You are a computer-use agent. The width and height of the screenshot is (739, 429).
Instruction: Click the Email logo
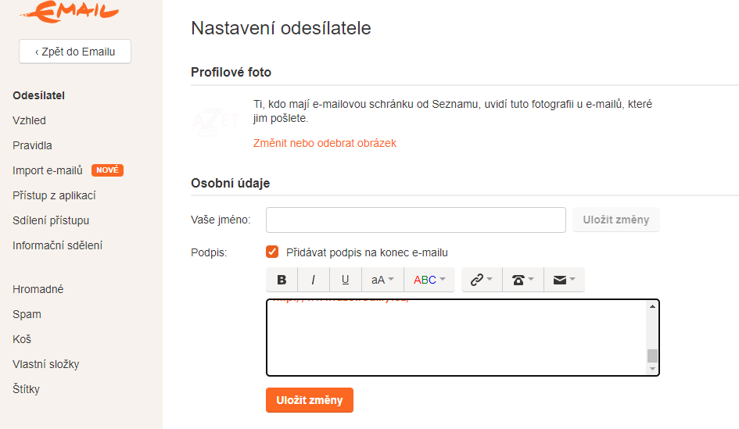click(70, 11)
